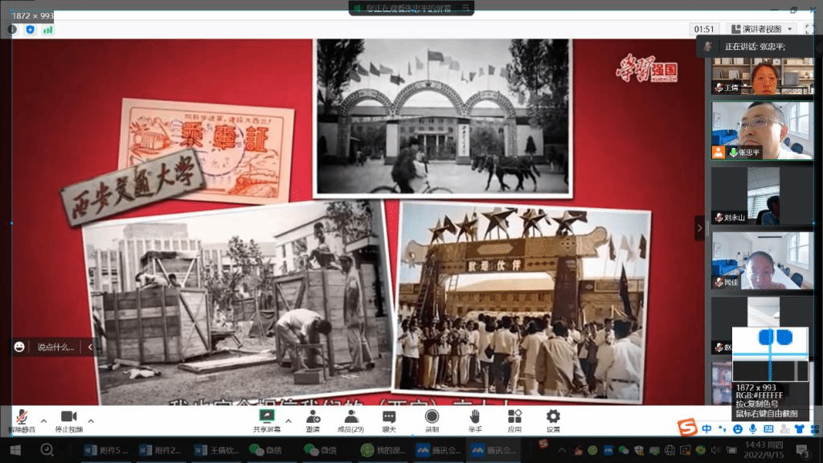Toggle camera off with 停止视频

point(69,420)
